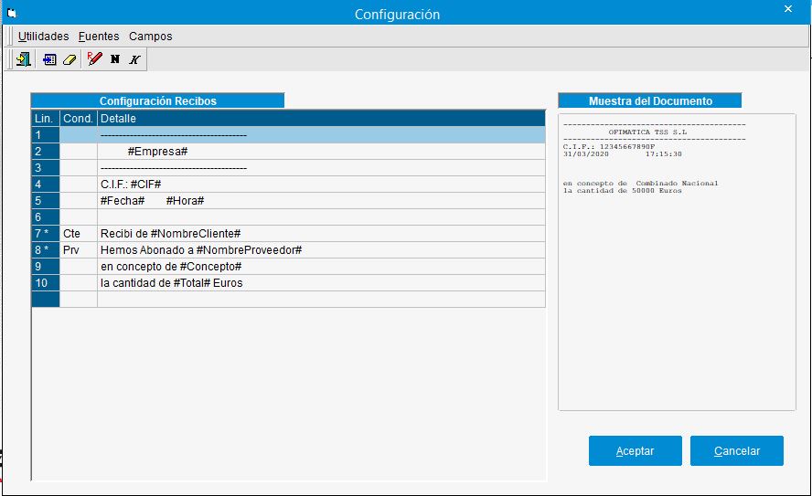Click the application icon in title bar
Viewport: 812px width, 496px height.
coord(11,14)
